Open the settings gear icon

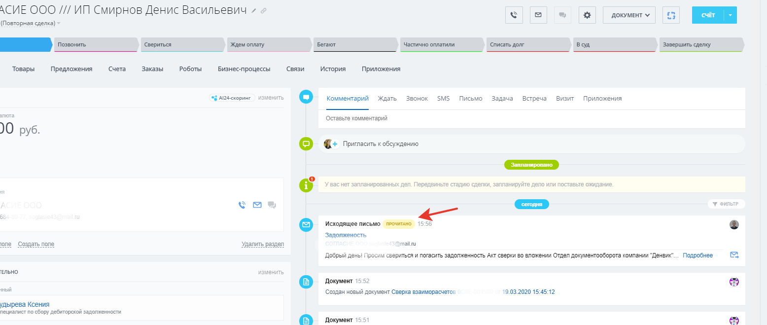(x=587, y=15)
